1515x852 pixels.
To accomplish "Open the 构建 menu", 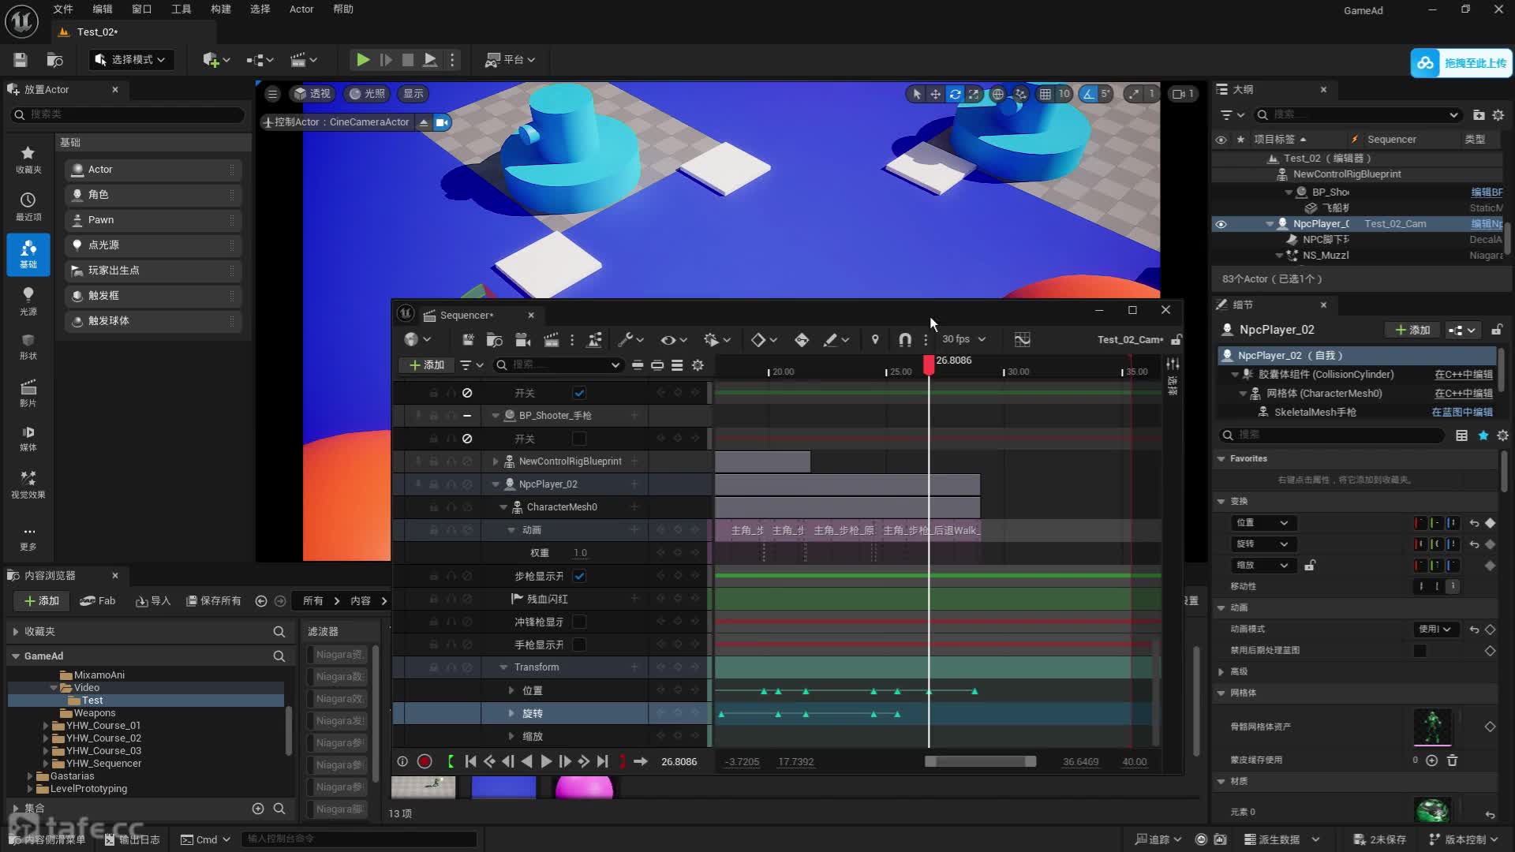I will pyautogui.click(x=221, y=9).
